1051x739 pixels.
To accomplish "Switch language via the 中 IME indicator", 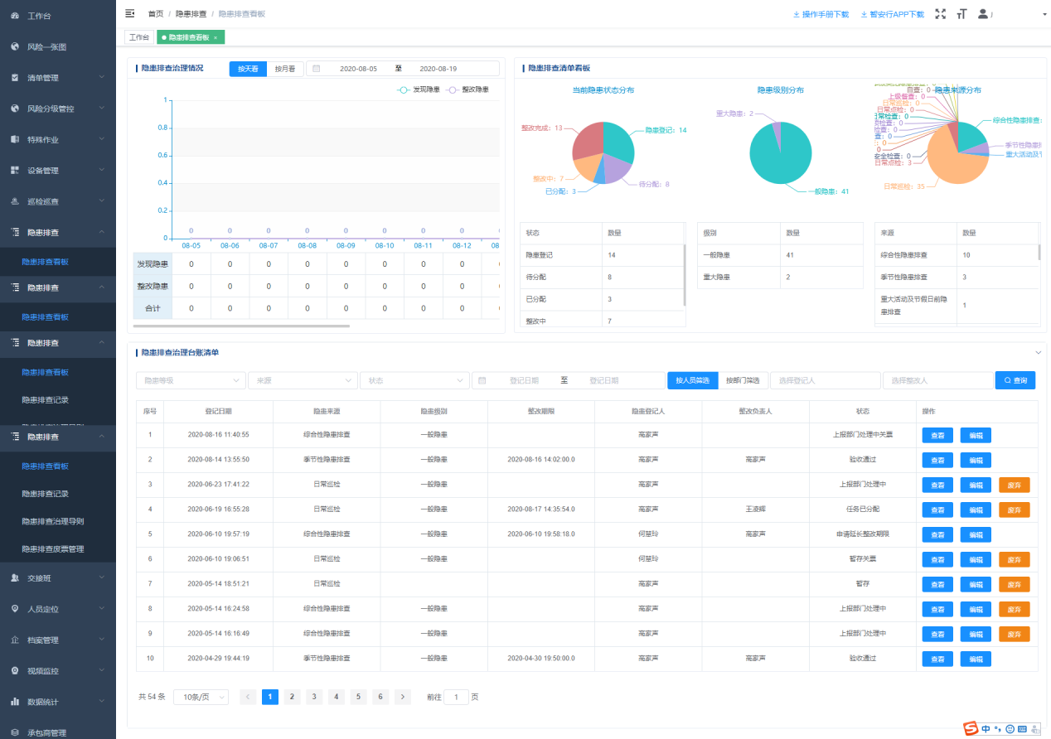I will click(986, 729).
